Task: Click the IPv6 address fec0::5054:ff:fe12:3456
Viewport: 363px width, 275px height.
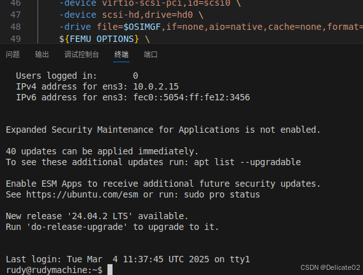Action: tap(191, 97)
